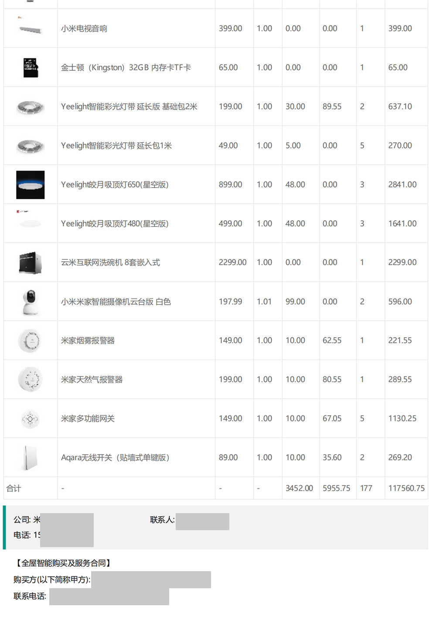The width and height of the screenshot is (436, 617).
Task: Click the name Yeelight智能彩光灯带 延长版 基础包2米
Action: coord(129,106)
